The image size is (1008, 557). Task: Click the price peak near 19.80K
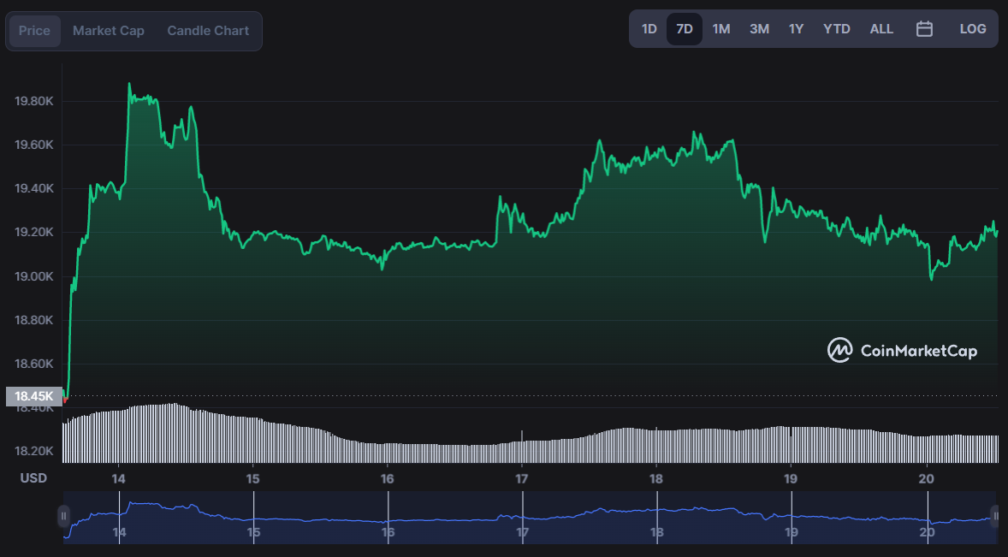coord(129,84)
